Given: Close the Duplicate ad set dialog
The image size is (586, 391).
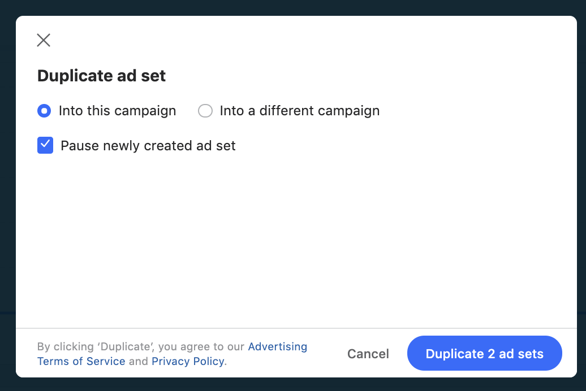Looking at the screenshot, I should [44, 40].
